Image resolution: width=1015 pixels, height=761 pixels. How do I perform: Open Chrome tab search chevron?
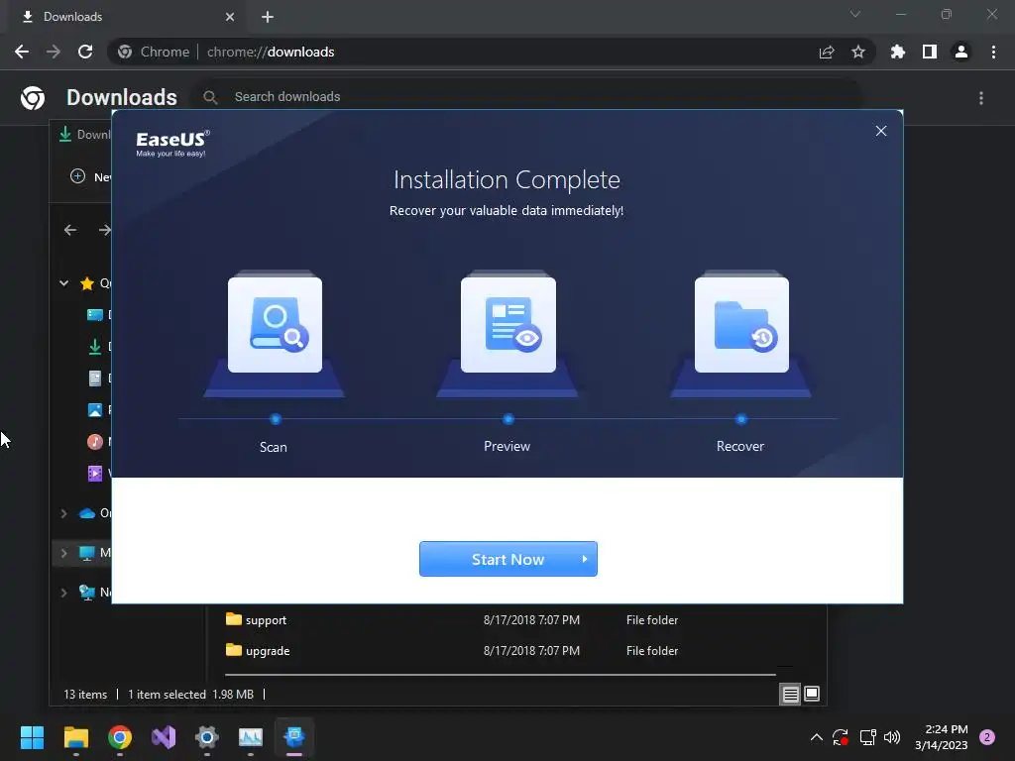[x=855, y=14]
